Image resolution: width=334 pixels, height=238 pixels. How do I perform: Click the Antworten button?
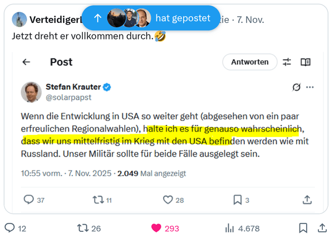(x=250, y=62)
